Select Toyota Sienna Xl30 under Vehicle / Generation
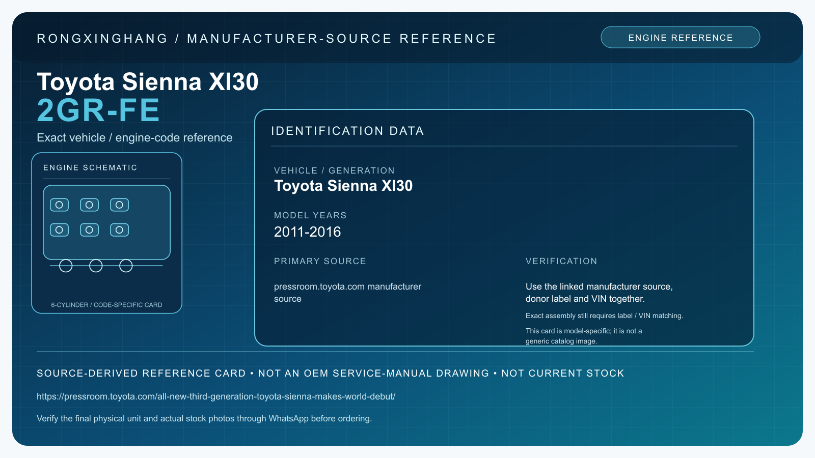 point(343,186)
